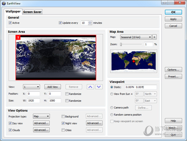Click the EarthView globe icon in title bar
Image resolution: width=187 pixels, height=141 pixels.
coord(4,3)
